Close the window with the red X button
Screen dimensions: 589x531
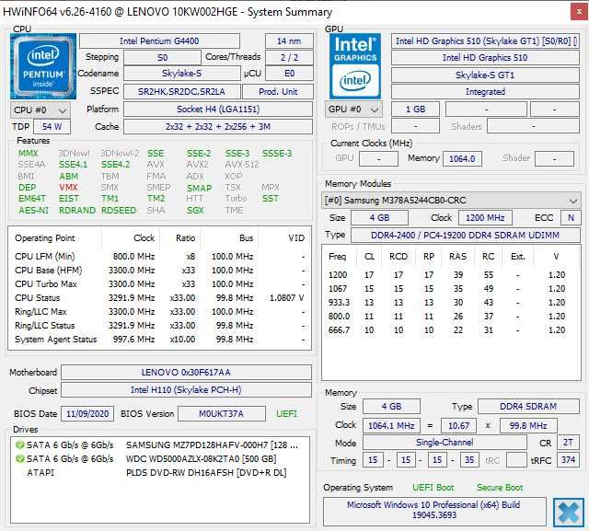pyautogui.click(x=579, y=12)
